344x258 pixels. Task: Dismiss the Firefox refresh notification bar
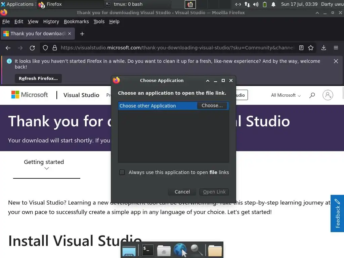[x=336, y=61]
